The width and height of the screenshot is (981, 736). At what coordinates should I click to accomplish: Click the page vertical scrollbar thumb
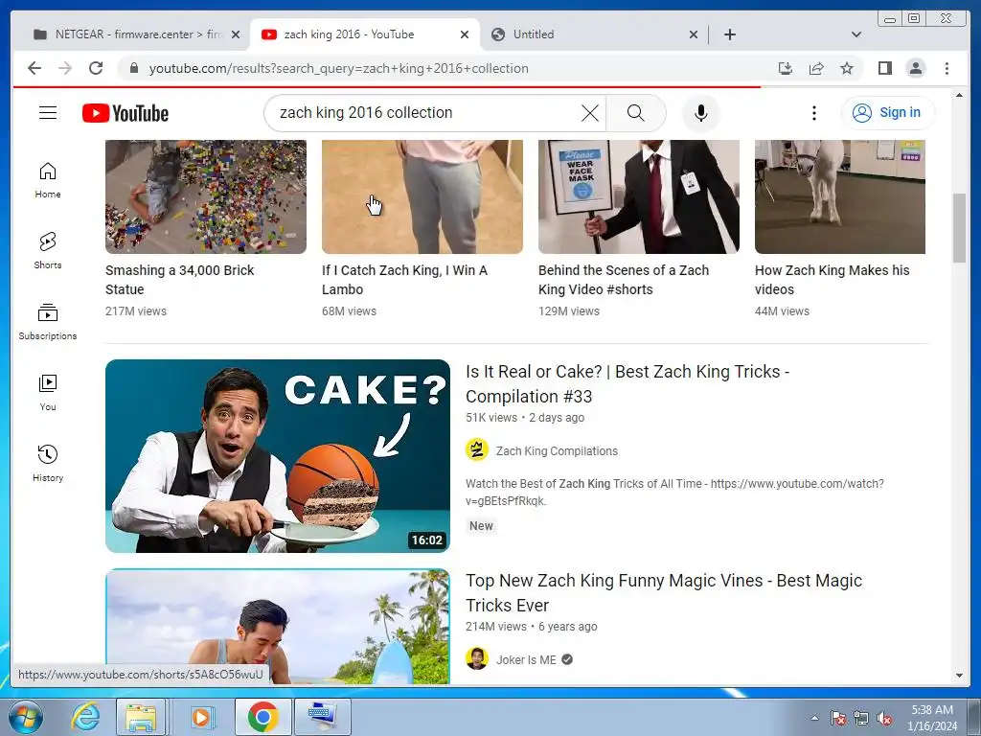coord(959,228)
